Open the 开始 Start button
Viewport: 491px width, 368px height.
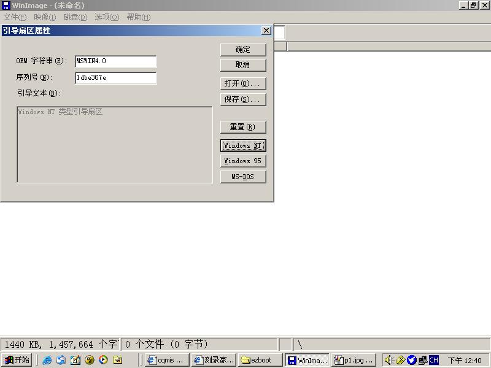[x=17, y=360]
